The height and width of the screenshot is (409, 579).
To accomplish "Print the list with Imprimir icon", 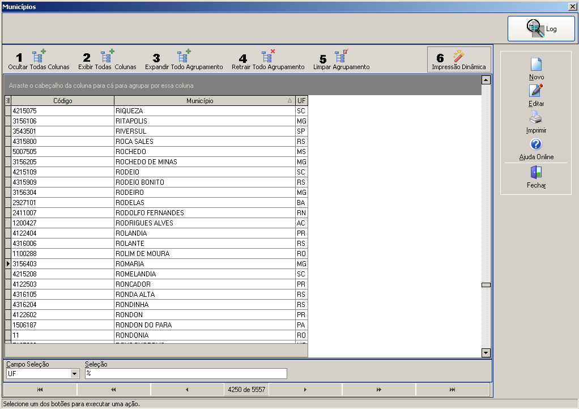I will pyautogui.click(x=536, y=117).
